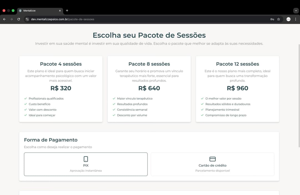This screenshot has width=300, height=195.
Task: Close the Mentalizze tab
Action: click(60, 11)
